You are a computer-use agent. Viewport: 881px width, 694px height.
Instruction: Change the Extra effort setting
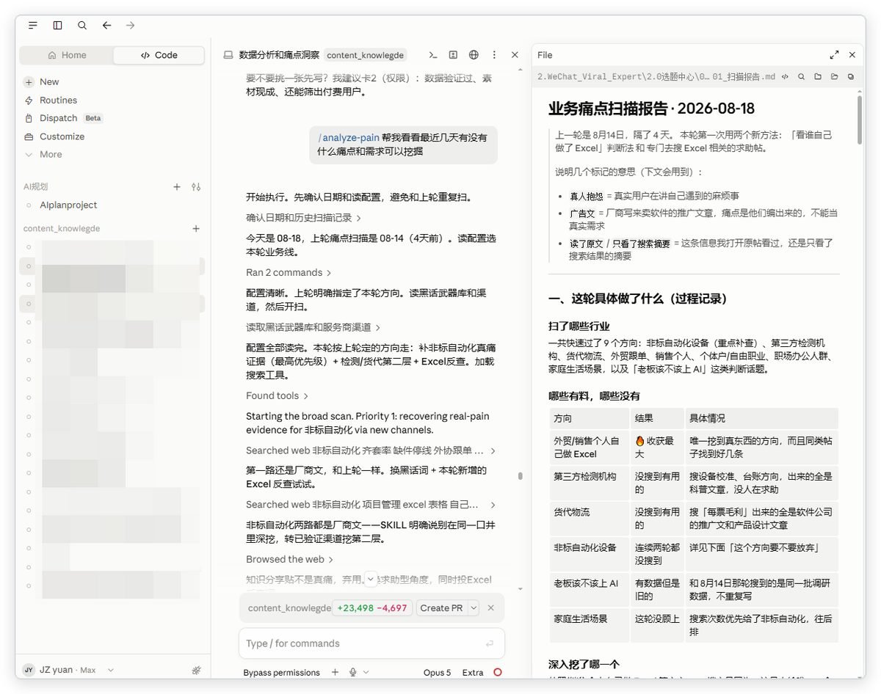click(x=473, y=673)
